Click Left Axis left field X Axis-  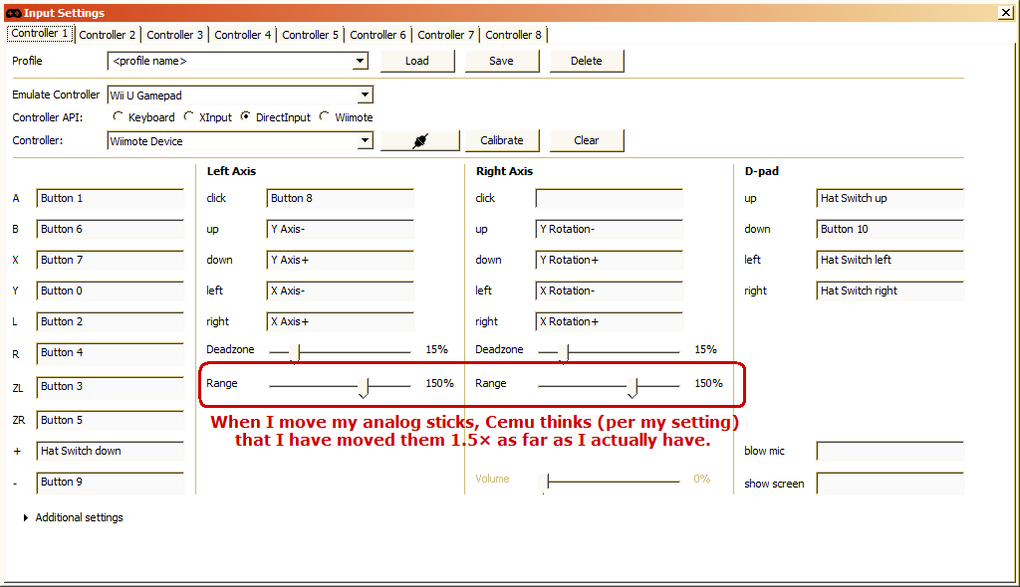click(341, 292)
